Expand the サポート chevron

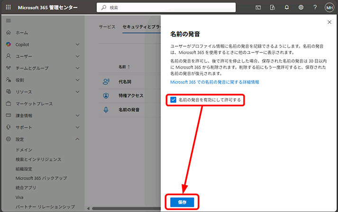pos(78,127)
